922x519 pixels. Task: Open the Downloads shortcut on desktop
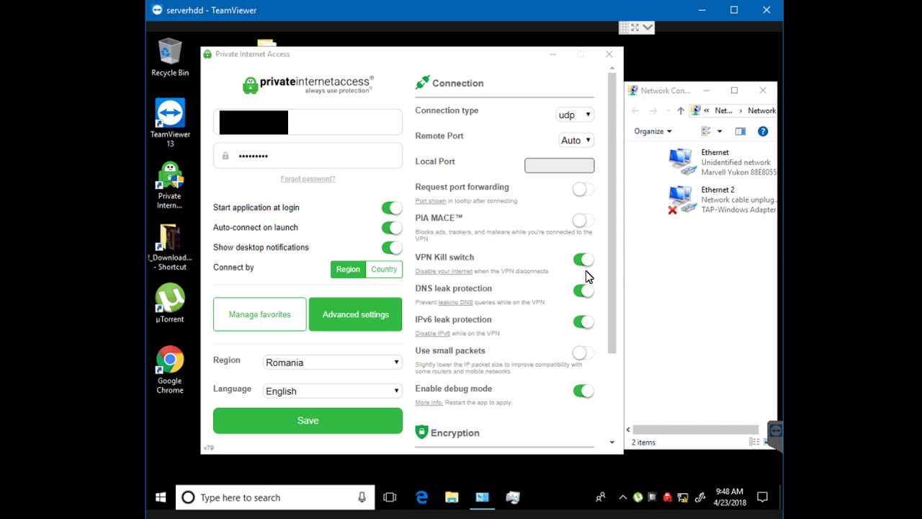170,247
